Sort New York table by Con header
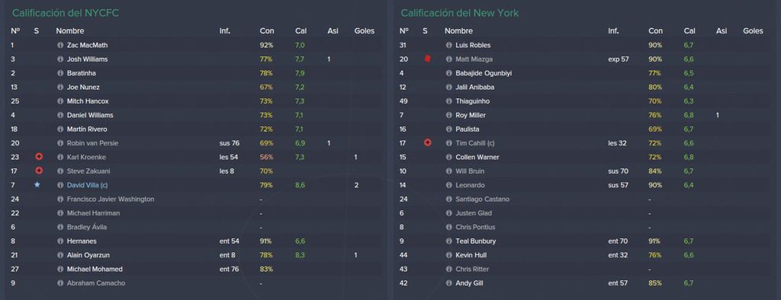781x300 pixels. [x=655, y=31]
